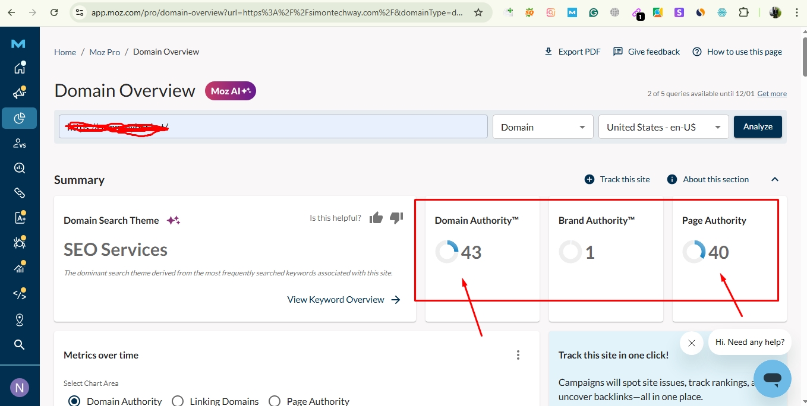Open the Chrome three-dot menu

tap(796, 12)
